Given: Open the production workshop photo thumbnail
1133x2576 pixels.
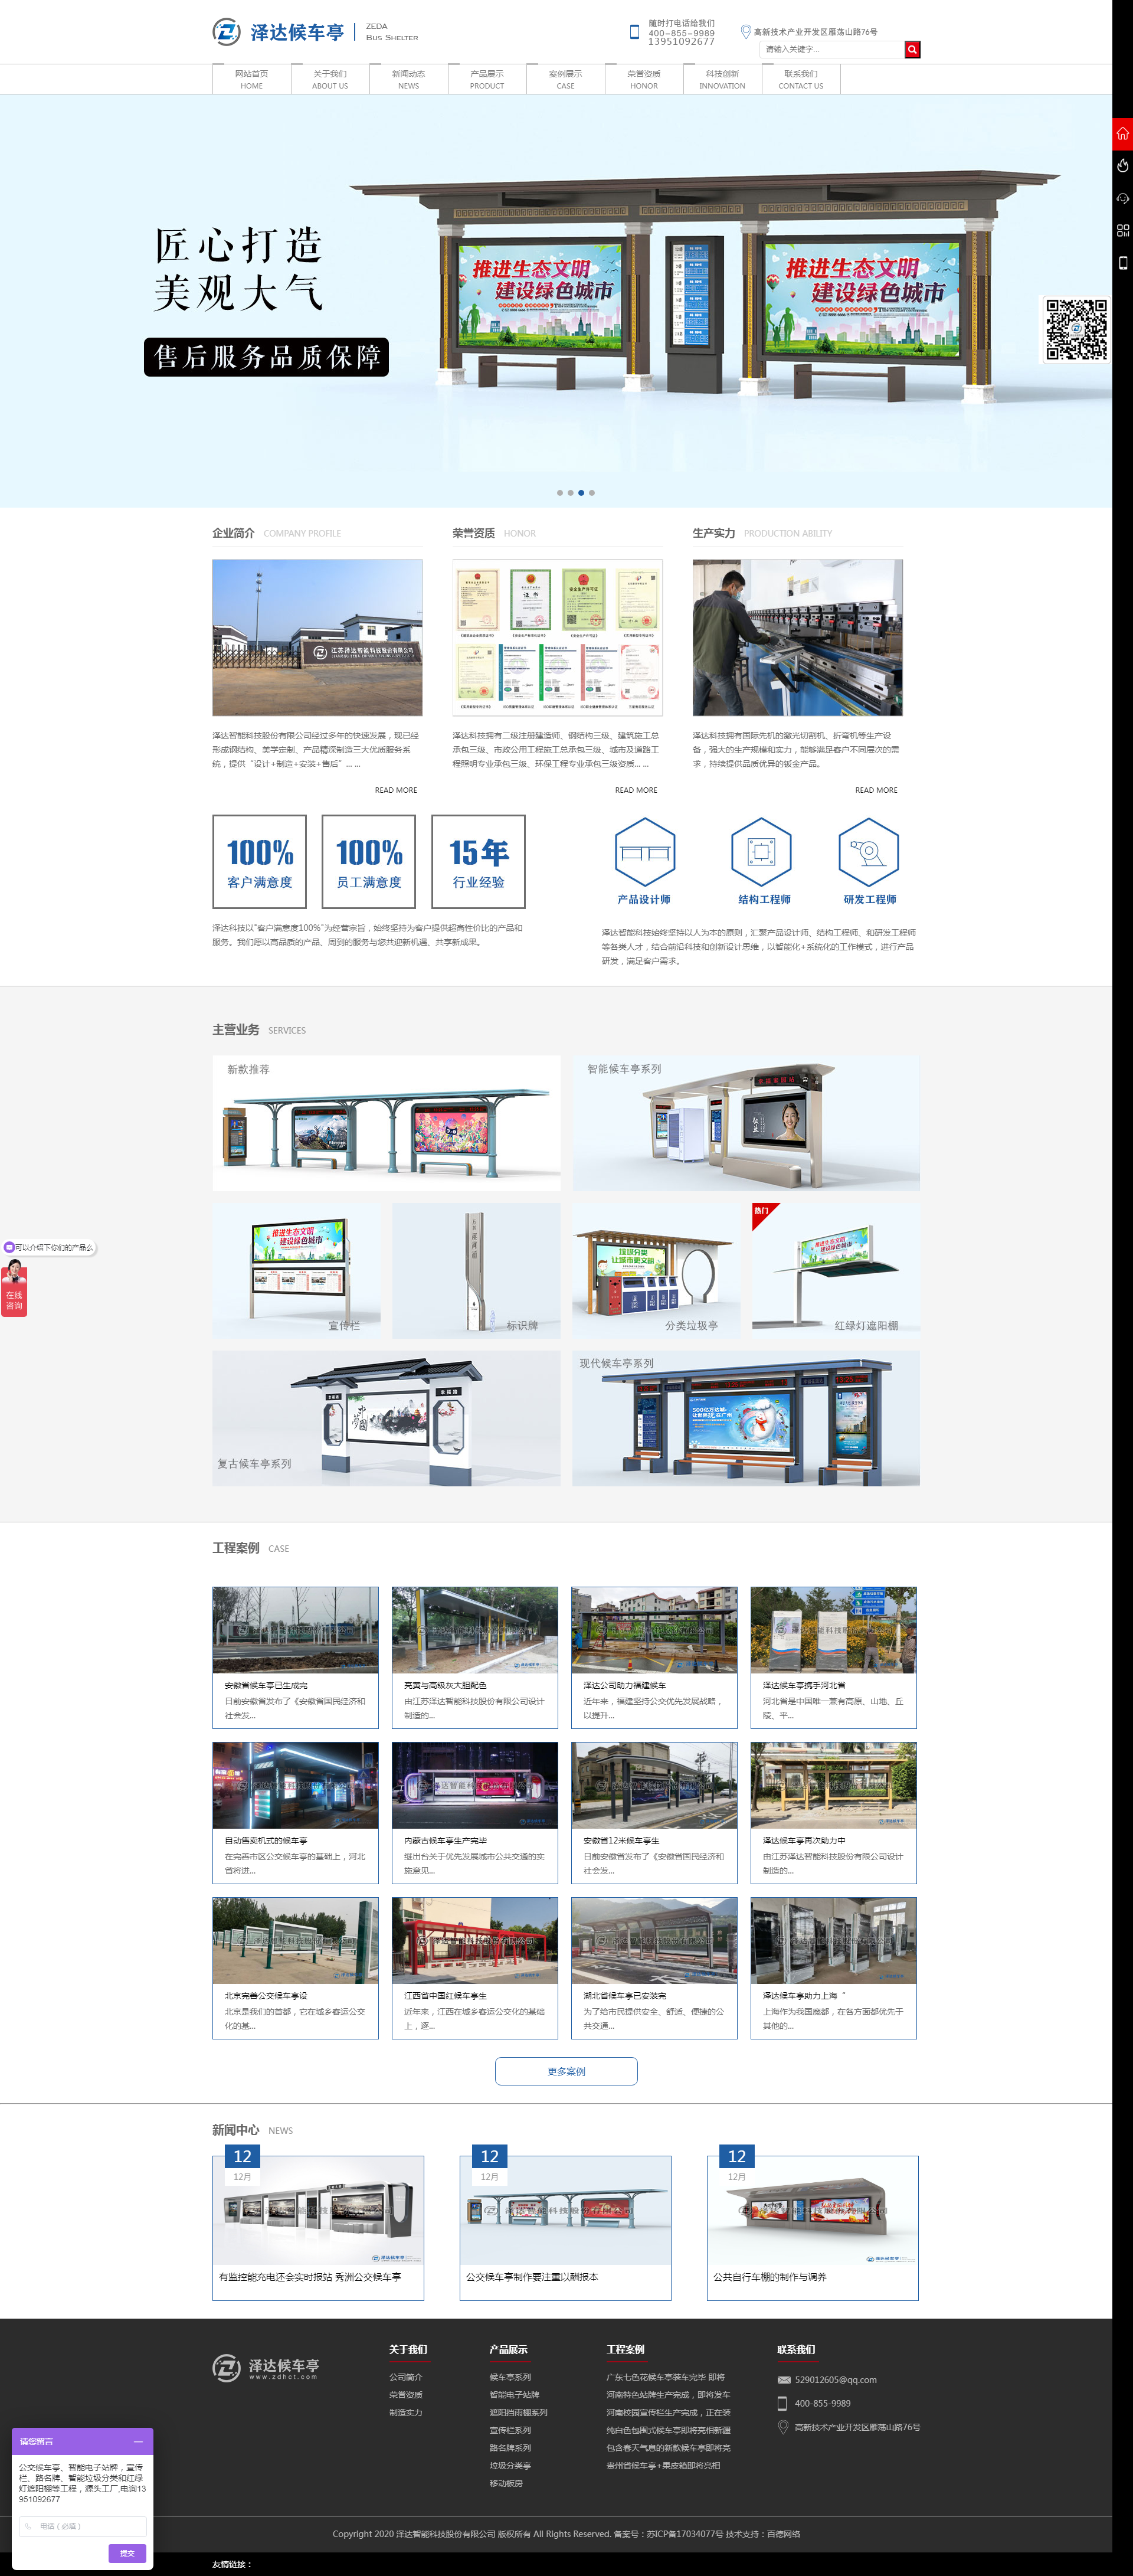Looking at the screenshot, I should [797, 637].
